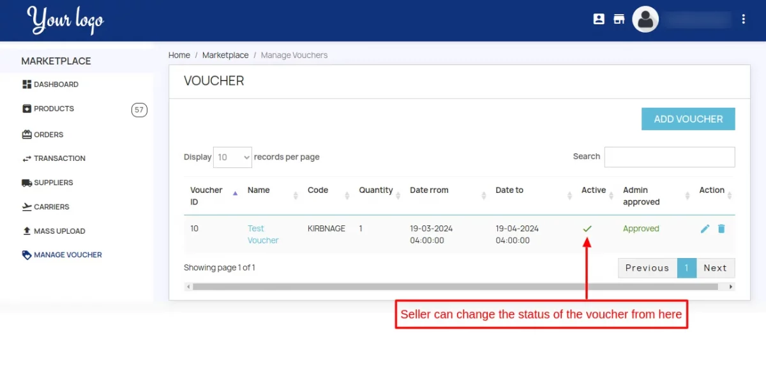Click the account card icon in header
The width and height of the screenshot is (766, 387).
click(x=599, y=19)
